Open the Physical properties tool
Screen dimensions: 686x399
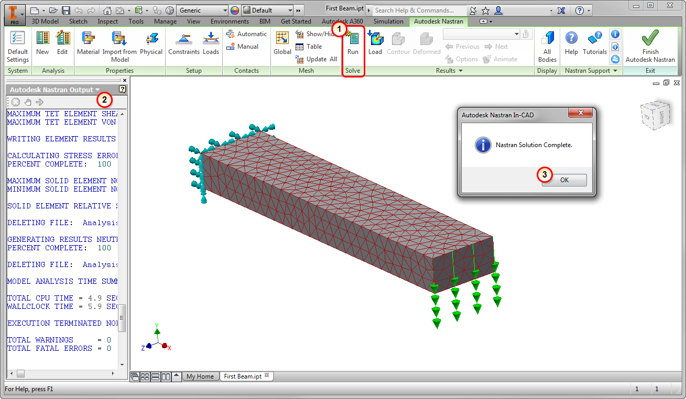tap(151, 43)
